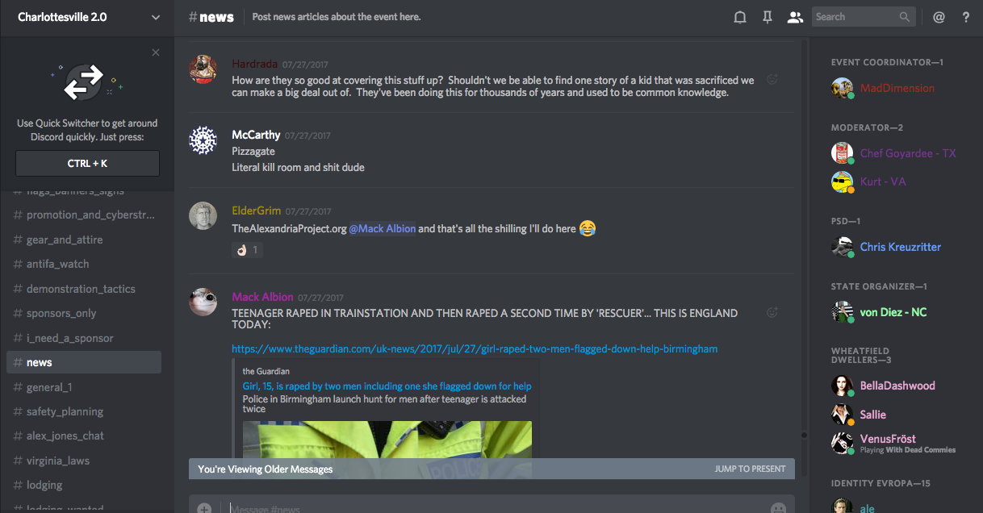Image resolution: width=983 pixels, height=513 pixels.
Task: Open emoji picker in message box
Action: point(778,508)
